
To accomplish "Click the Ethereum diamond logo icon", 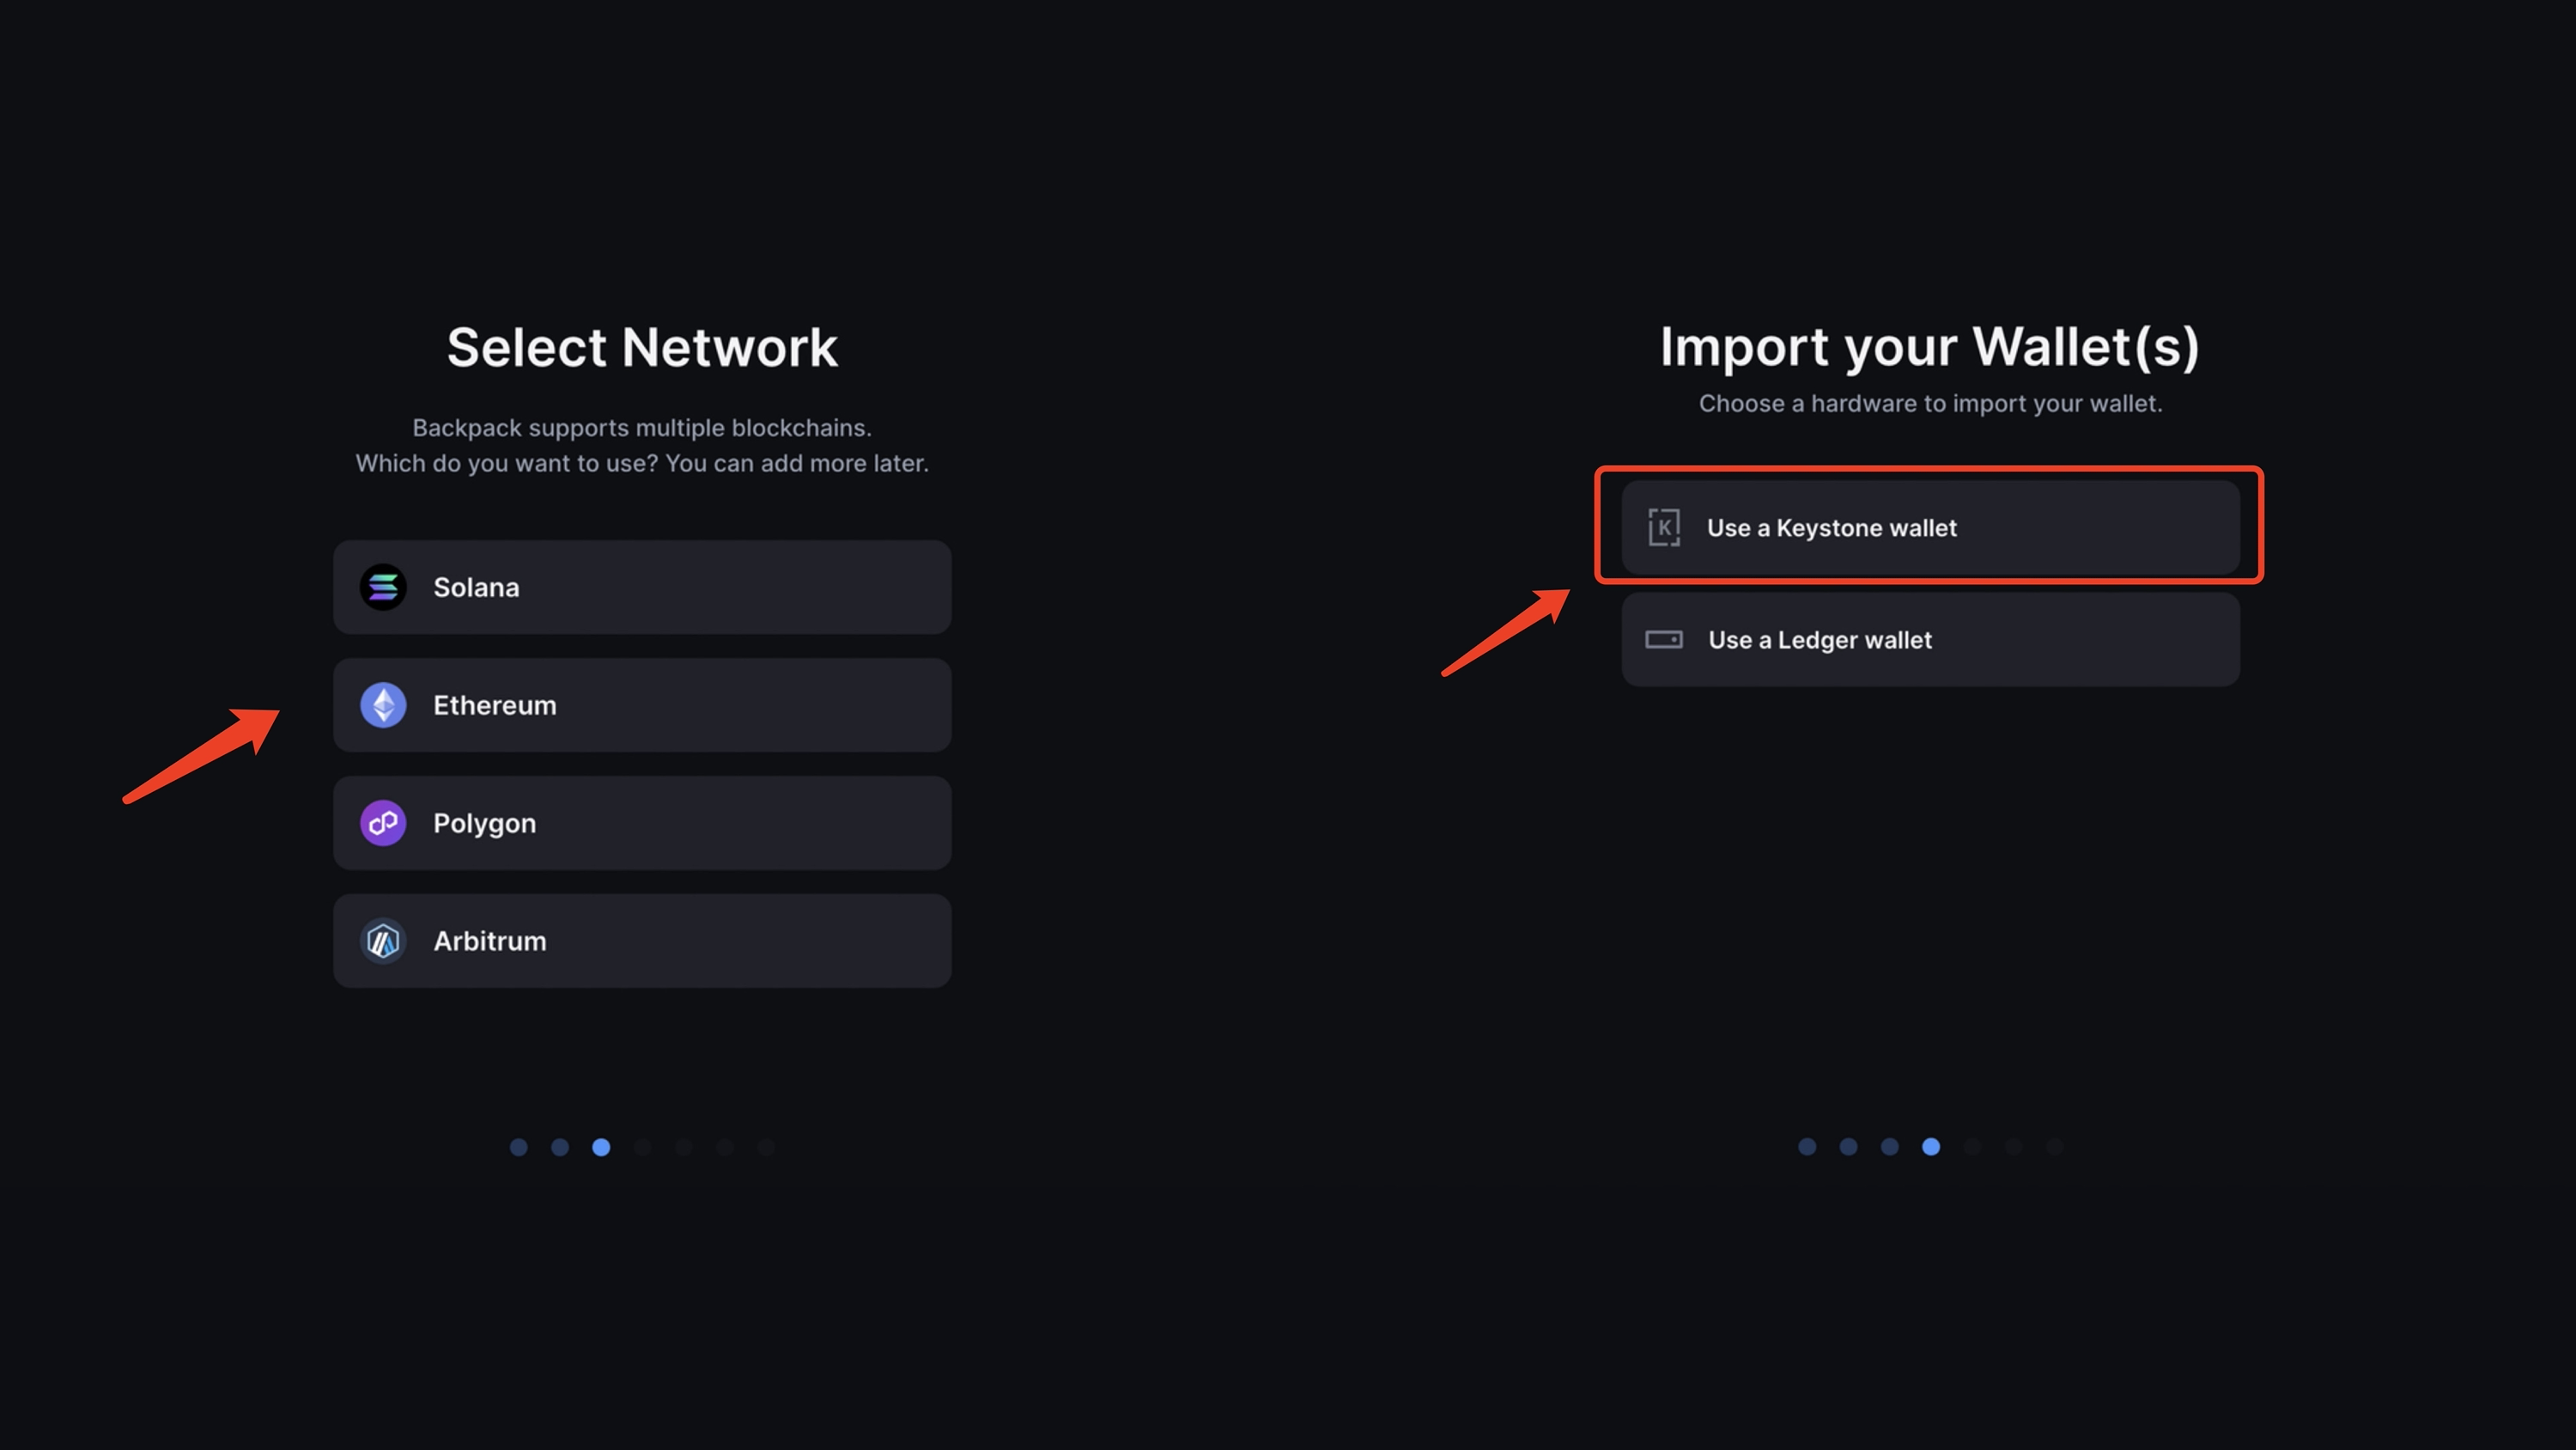I will [383, 705].
